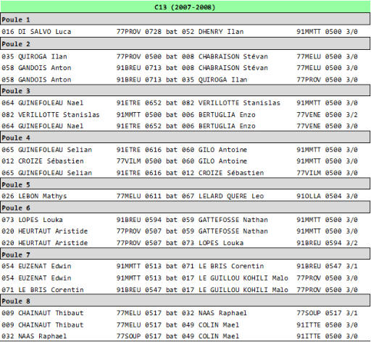The height and width of the screenshot is (342, 371).
Task: Select the Poule 4 section header
Action: pos(185,137)
